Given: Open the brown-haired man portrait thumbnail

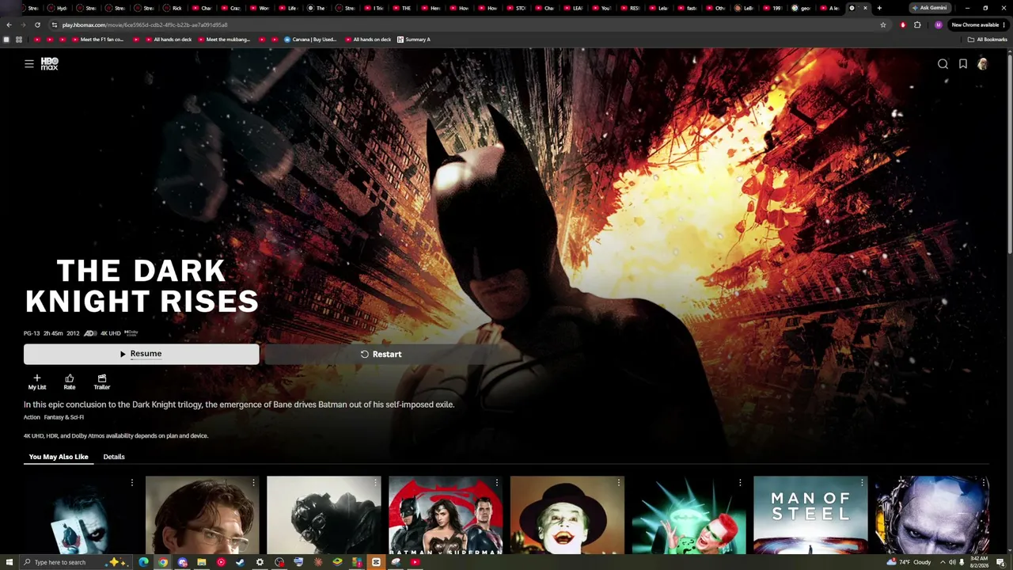Looking at the screenshot, I should click(203, 515).
